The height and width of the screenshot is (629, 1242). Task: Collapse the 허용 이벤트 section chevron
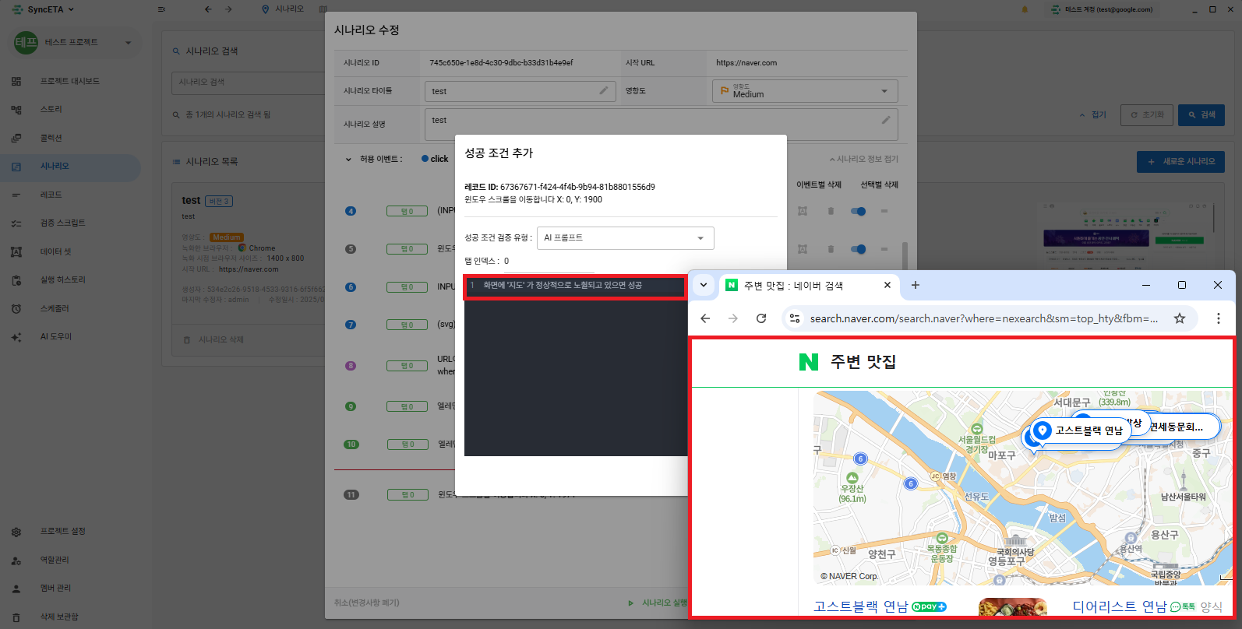348,160
